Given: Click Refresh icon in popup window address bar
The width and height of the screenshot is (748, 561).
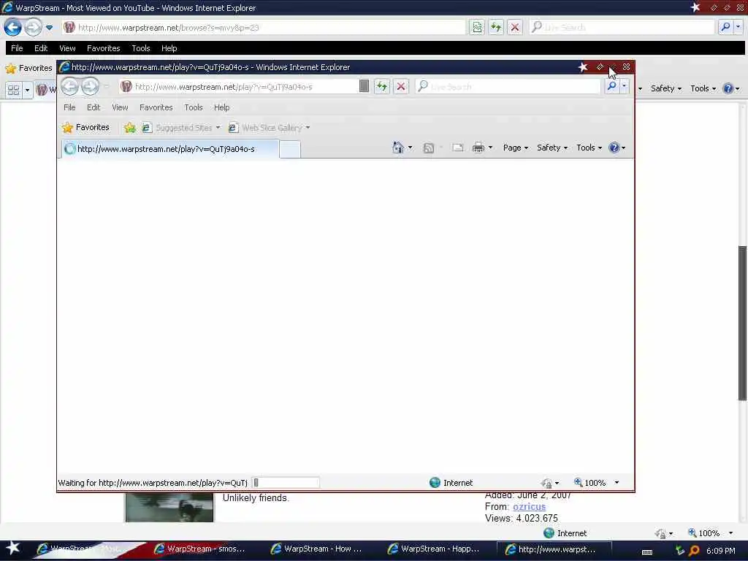Looking at the screenshot, I should pyautogui.click(x=381, y=87).
